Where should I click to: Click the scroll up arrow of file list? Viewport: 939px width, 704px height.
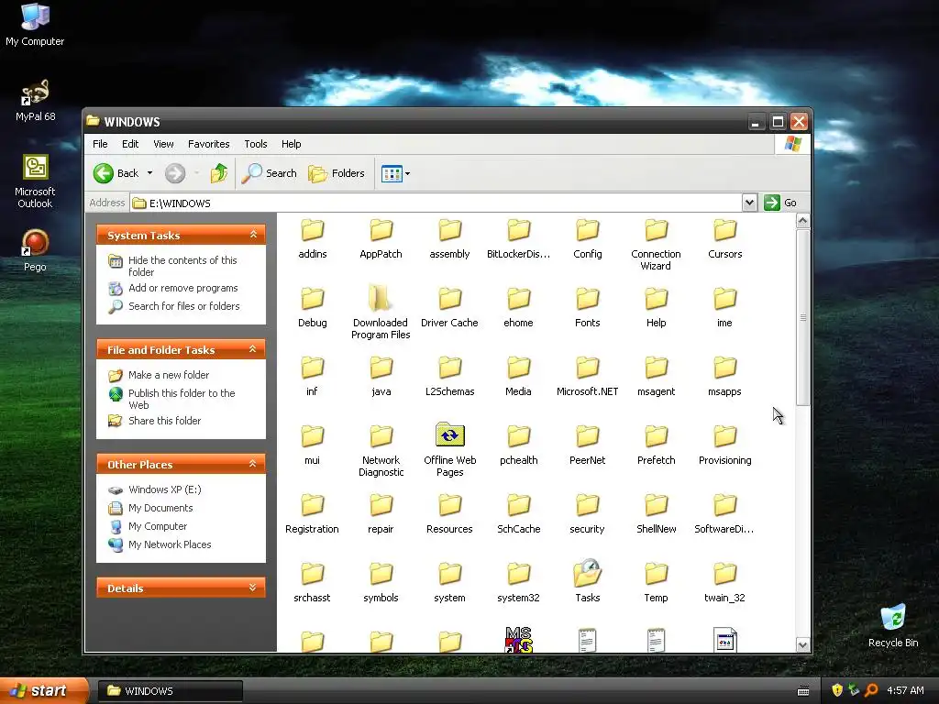(x=802, y=221)
